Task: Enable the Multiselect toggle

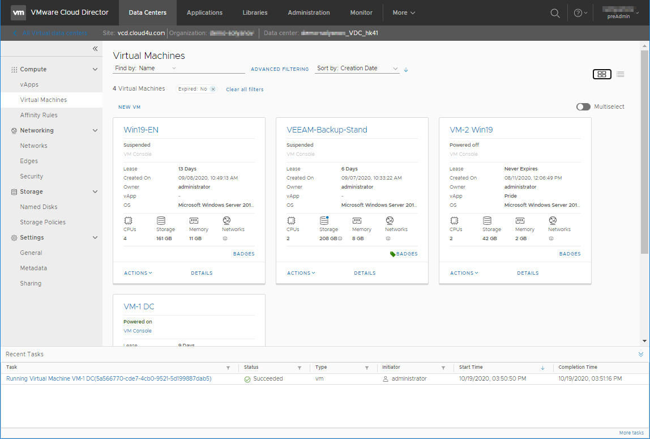Action: (583, 107)
